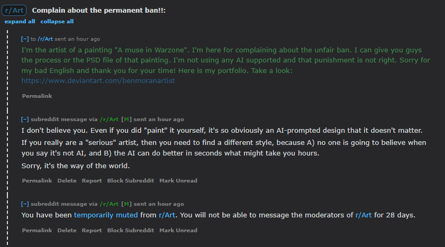Mark the "I don't believe you" reply unread
The height and width of the screenshot is (247, 445).
178,181
